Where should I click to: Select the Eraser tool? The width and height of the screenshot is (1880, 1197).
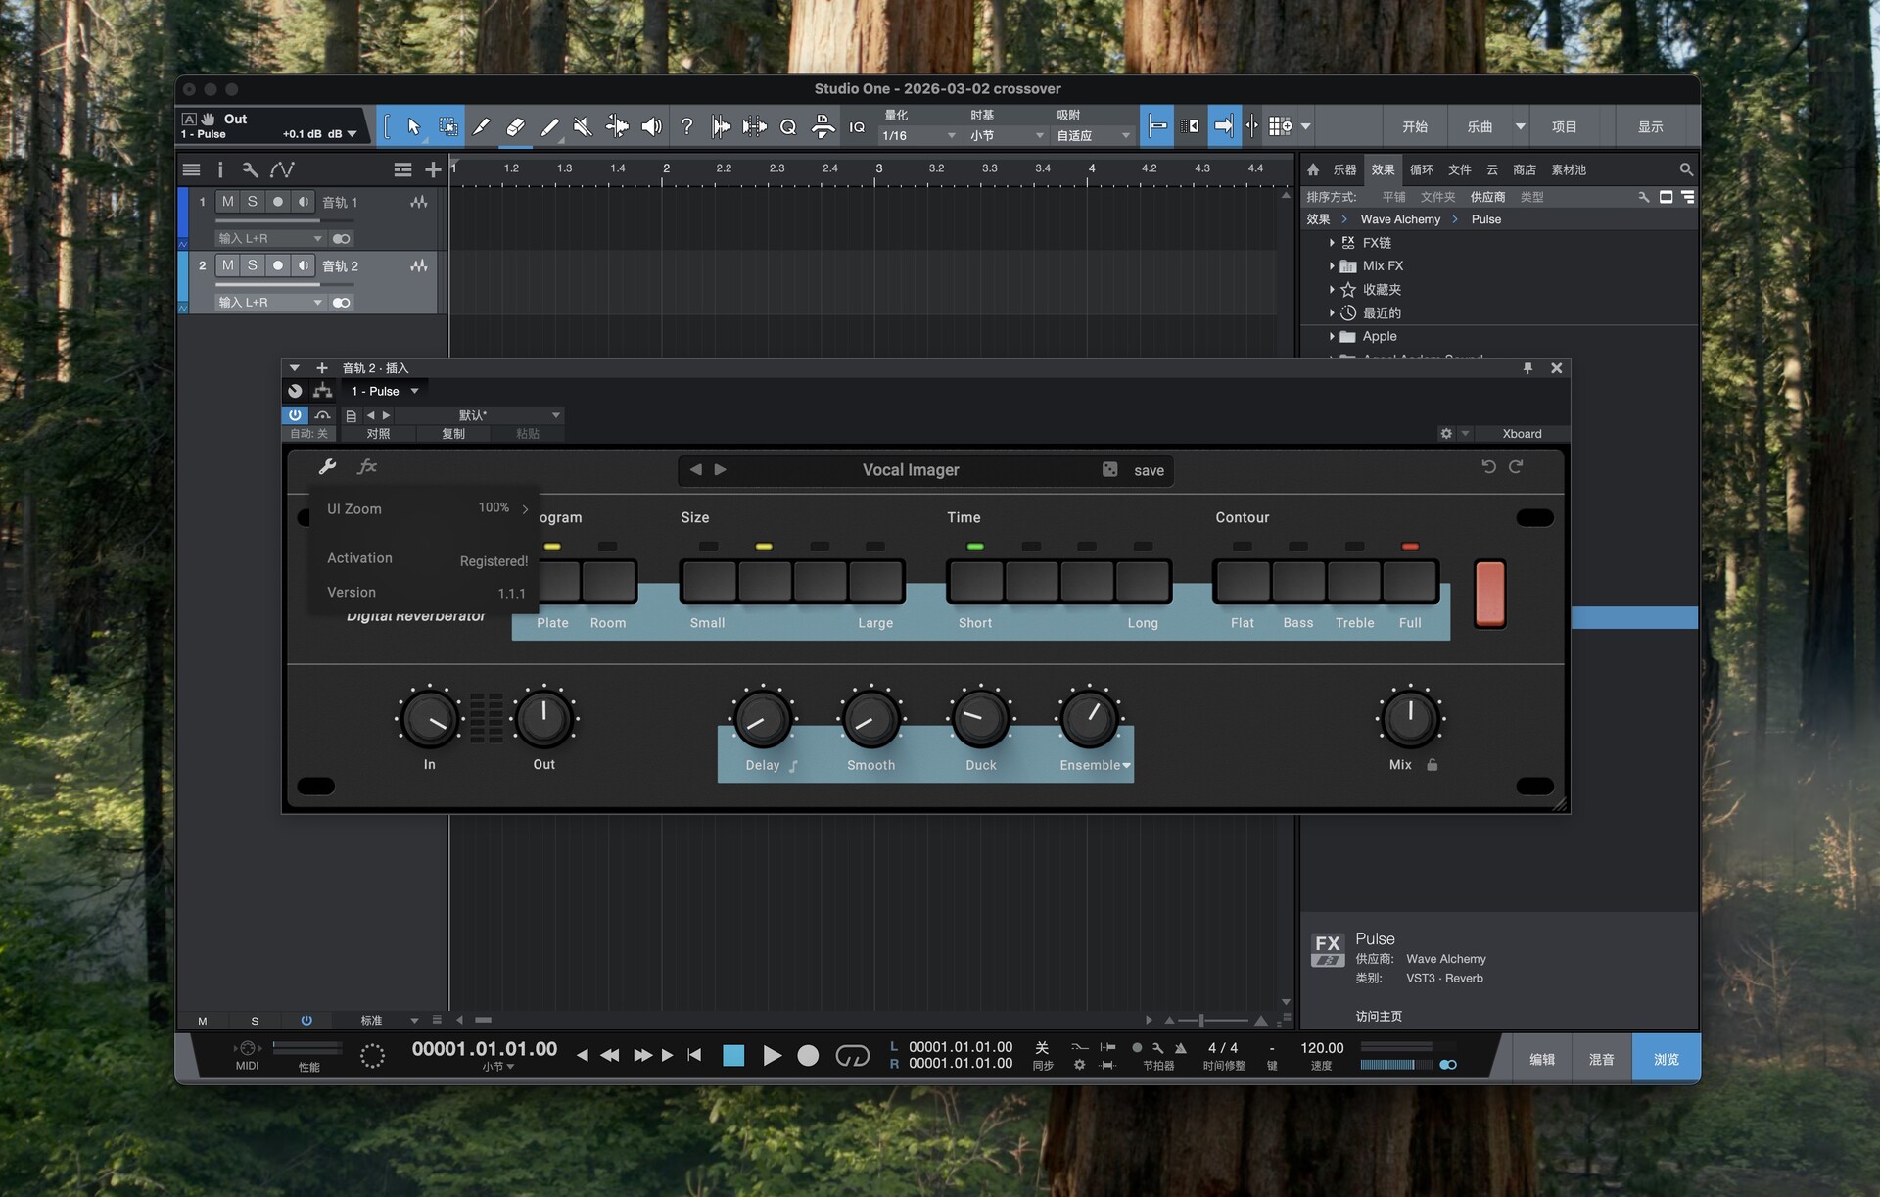(x=514, y=126)
